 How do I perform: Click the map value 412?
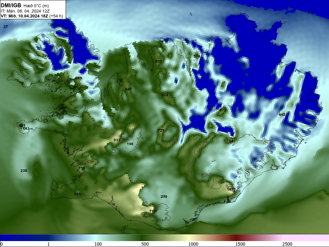click(282, 115)
